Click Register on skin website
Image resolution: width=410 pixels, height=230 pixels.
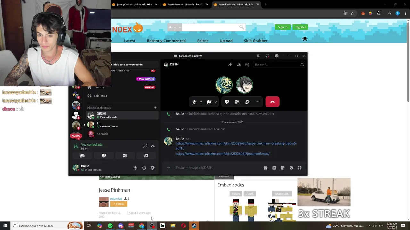click(300, 27)
